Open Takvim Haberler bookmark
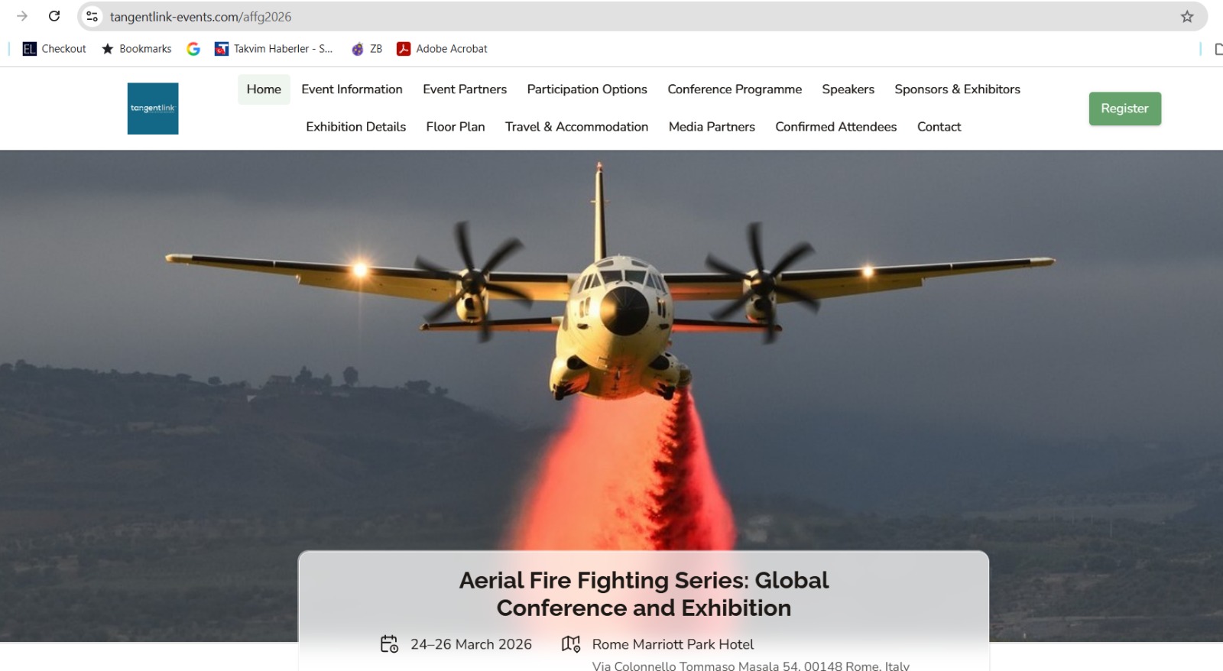Image resolution: width=1223 pixels, height=671 pixels. pos(274,49)
